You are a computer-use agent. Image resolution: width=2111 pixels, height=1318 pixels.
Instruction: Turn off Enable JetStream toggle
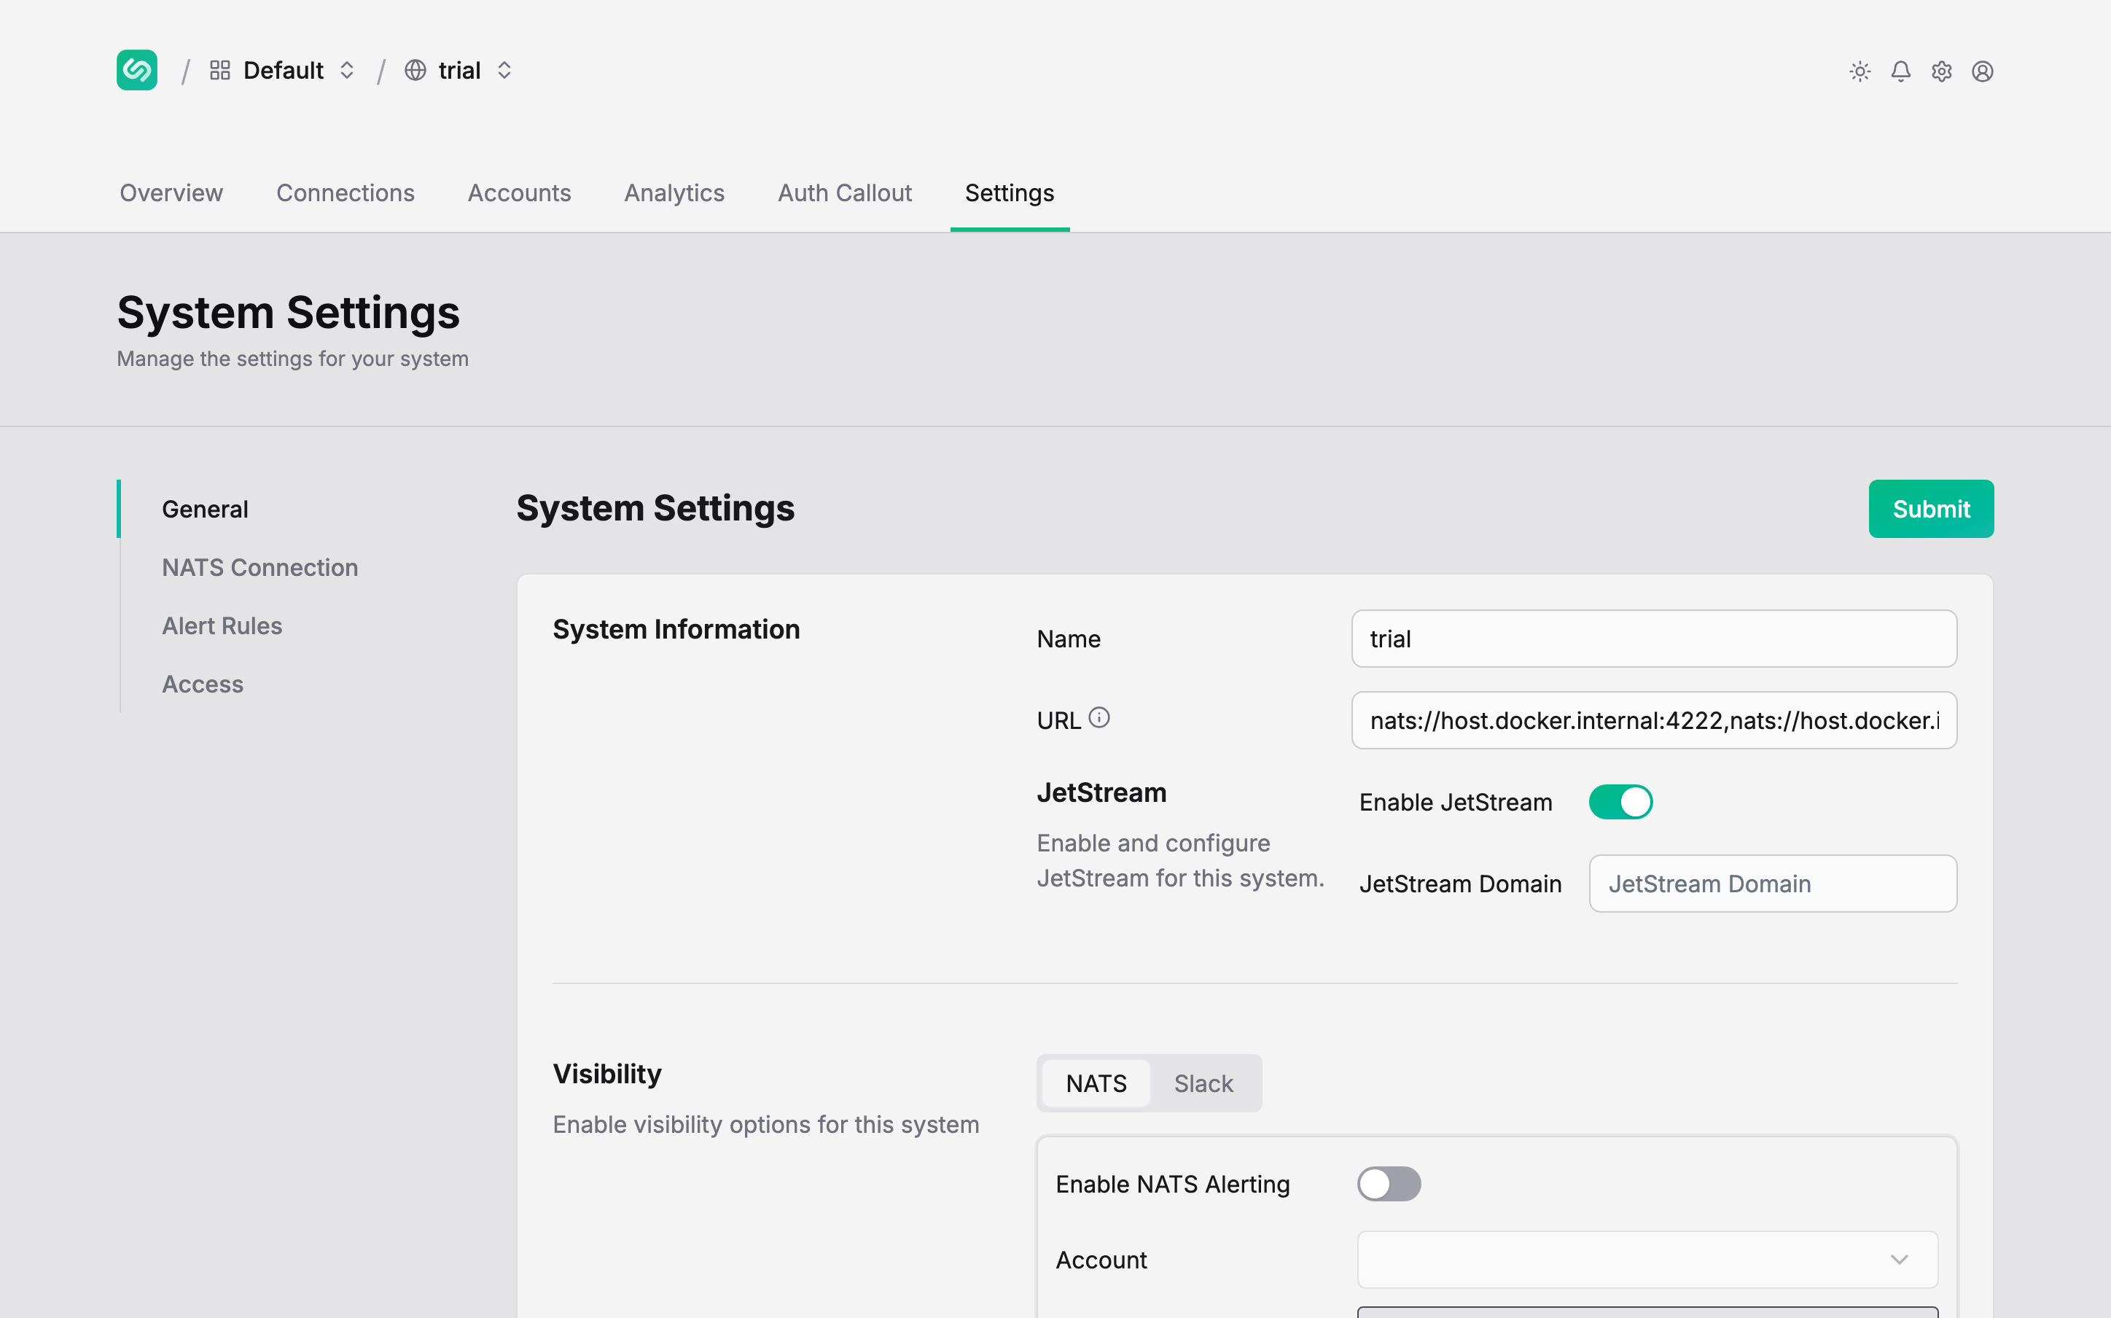(x=1620, y=802)
